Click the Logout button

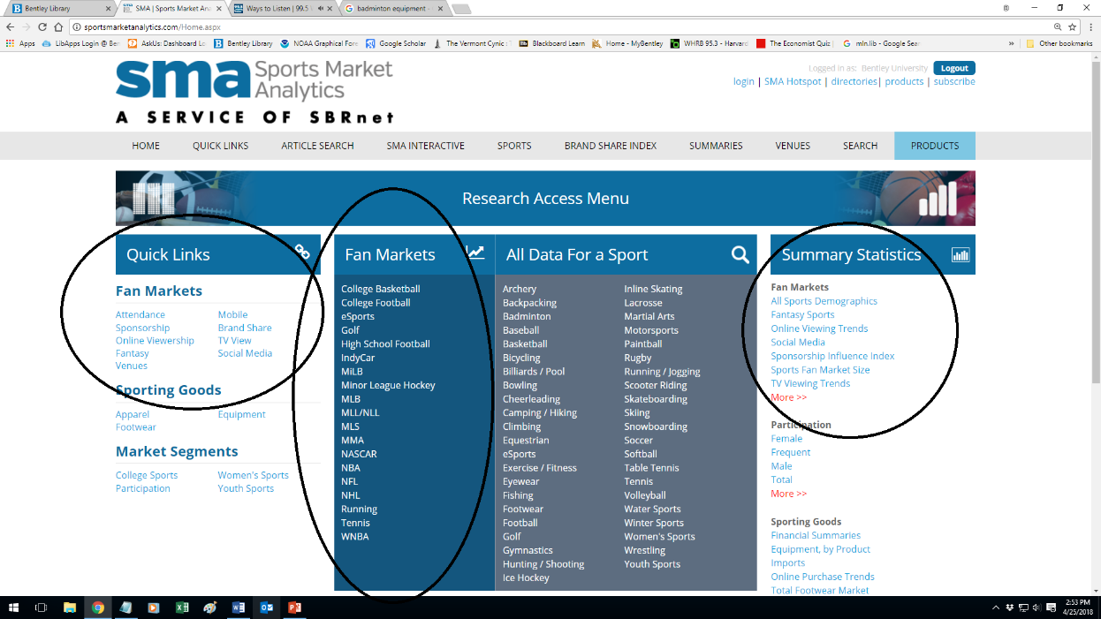point(954,68)
